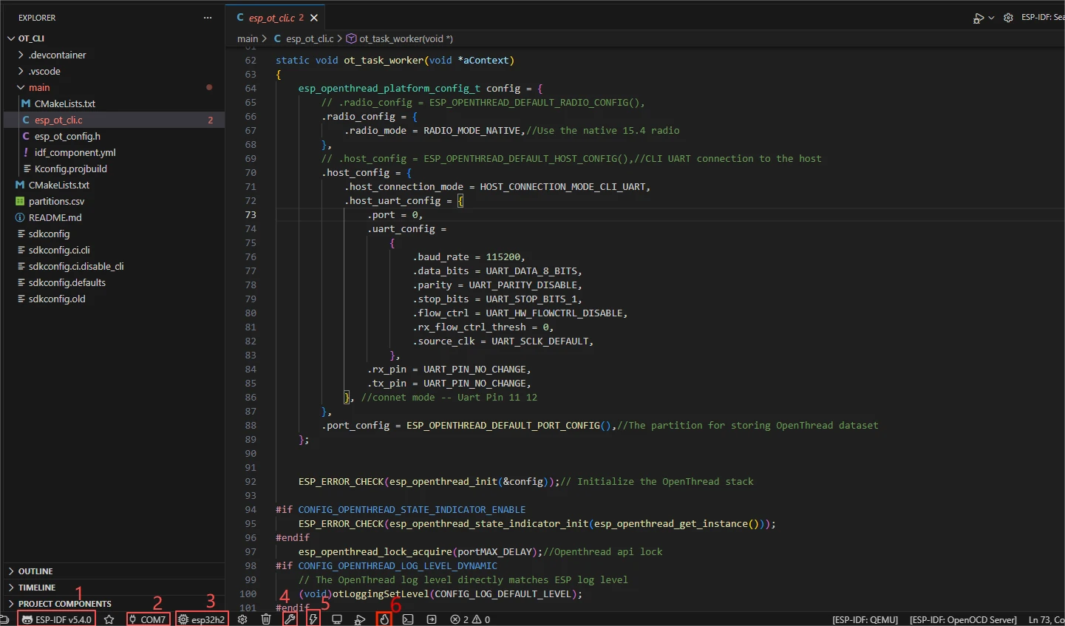Click the errors and warnings count
Image resolution: width=1065 pixels, height=626 pixels.
tap(470, 619)
